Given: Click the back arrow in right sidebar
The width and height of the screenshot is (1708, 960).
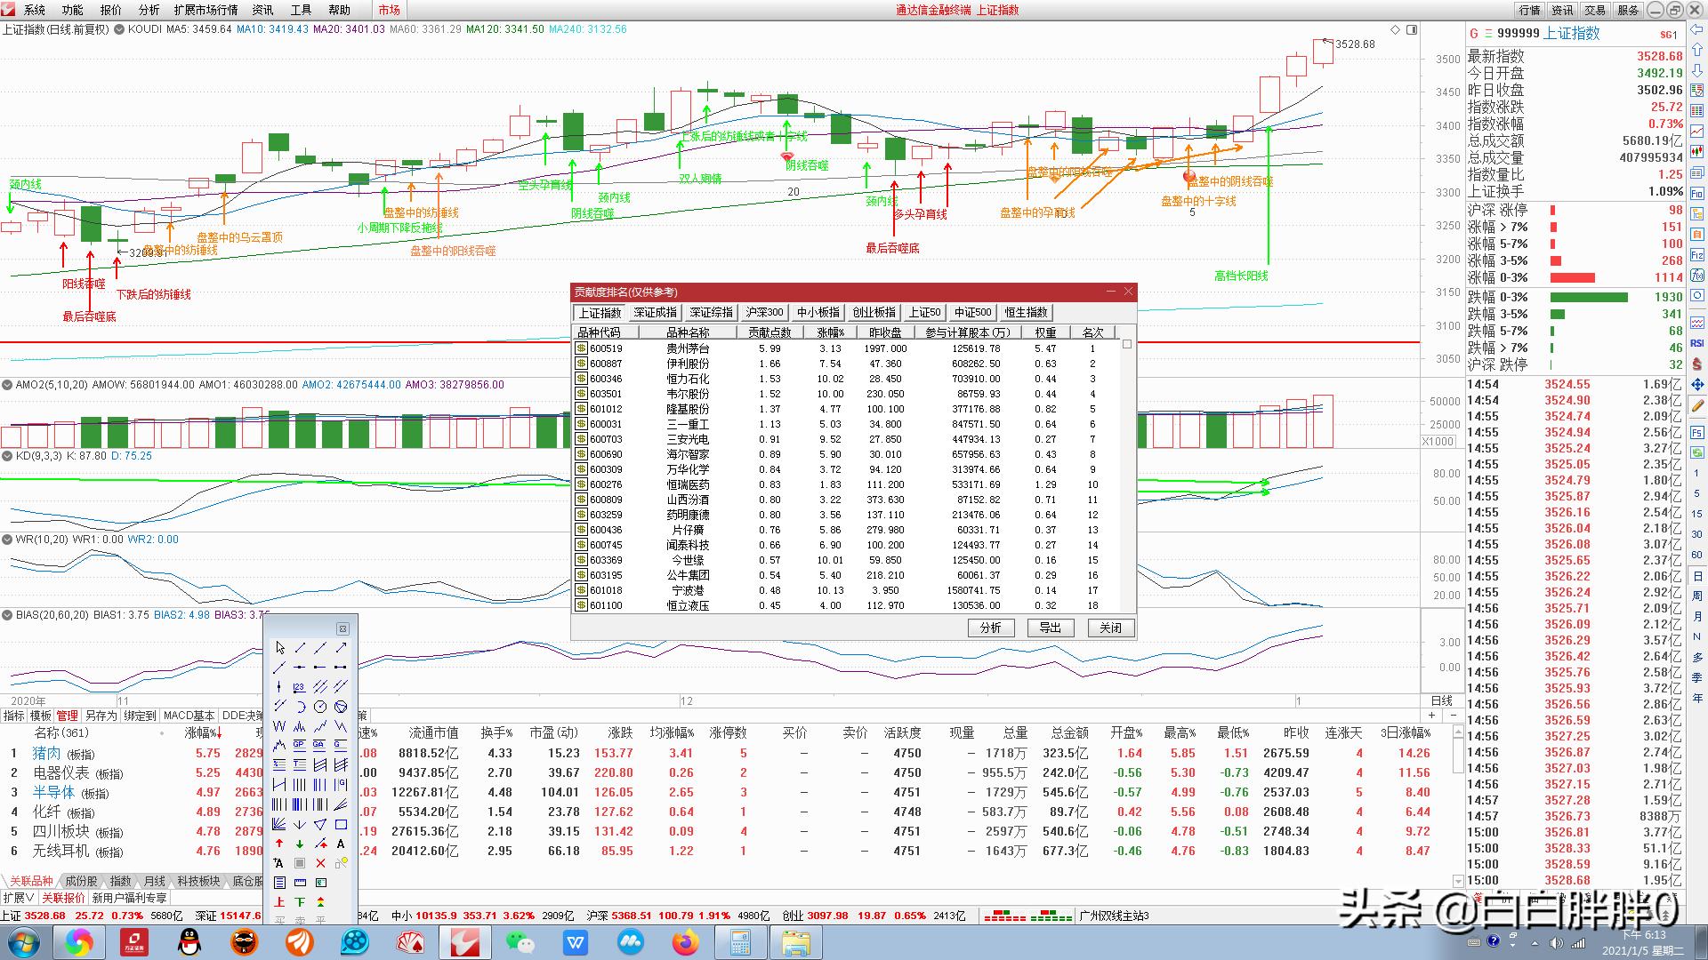Looking at the screenshot, I should [1696, 29].
